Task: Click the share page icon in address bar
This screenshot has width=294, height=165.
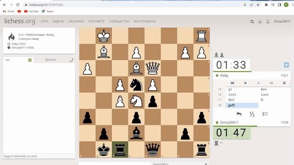Action: (251, 5)
